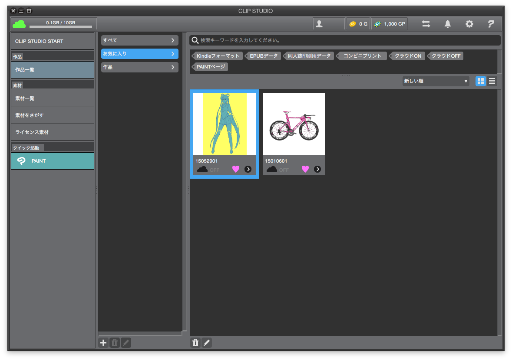Click the cloud storage usage bar

(x=60, y=26)
